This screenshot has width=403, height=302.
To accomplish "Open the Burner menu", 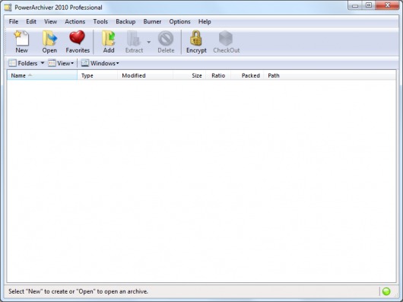I will pyautogui.click(x=152, y=21).
